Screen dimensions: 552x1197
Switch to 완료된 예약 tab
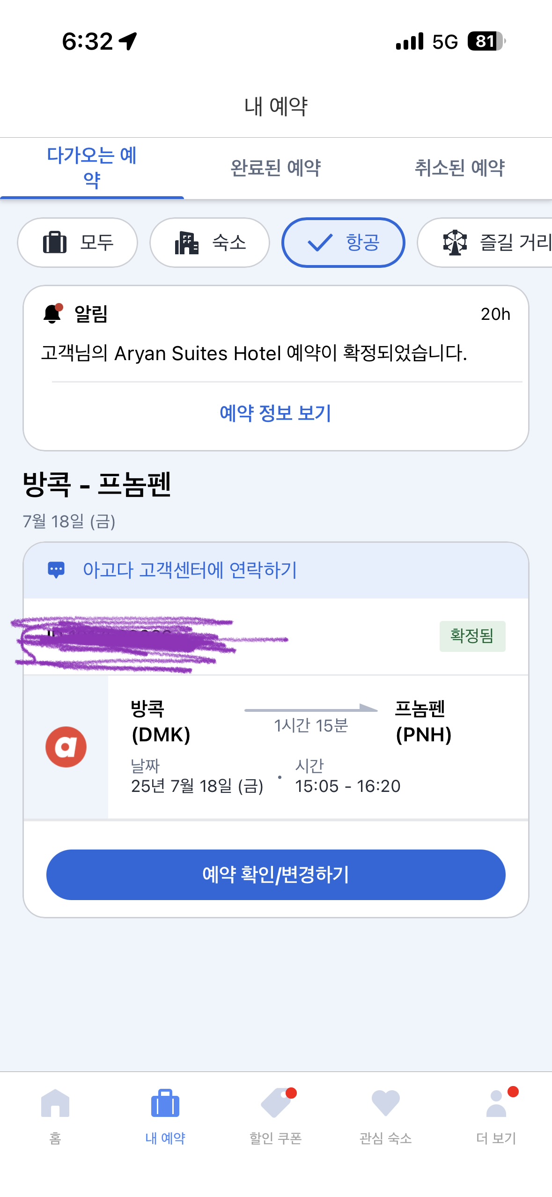276,168
